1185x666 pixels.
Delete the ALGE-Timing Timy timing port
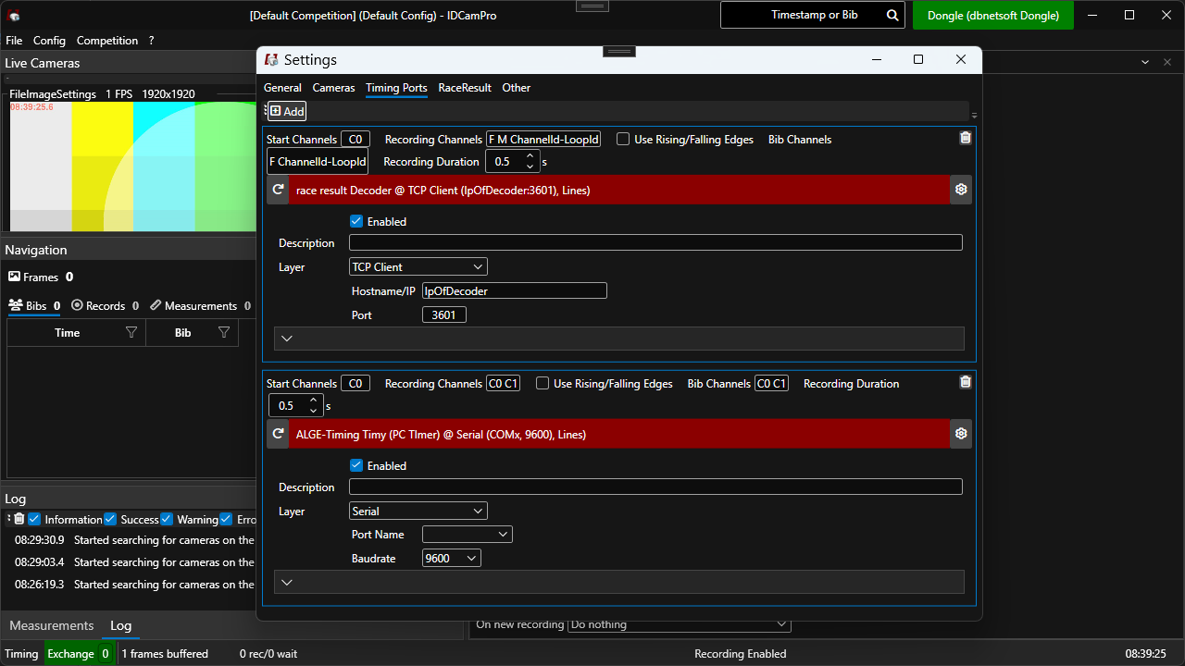pos(966,382)
